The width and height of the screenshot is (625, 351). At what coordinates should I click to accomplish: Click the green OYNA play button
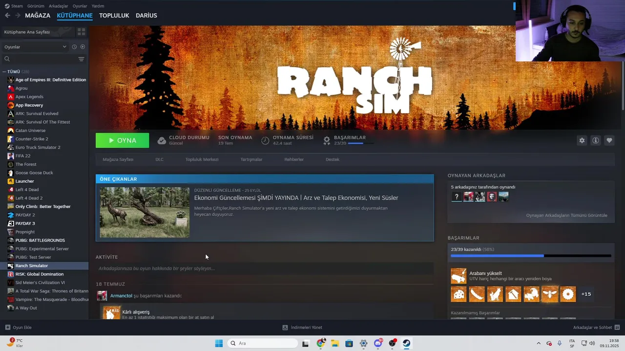click(123, 140)
